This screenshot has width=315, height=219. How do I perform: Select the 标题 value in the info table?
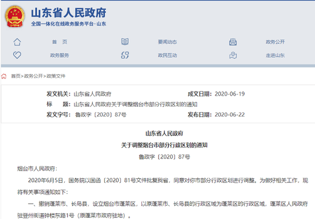click(x=136, y=104)
